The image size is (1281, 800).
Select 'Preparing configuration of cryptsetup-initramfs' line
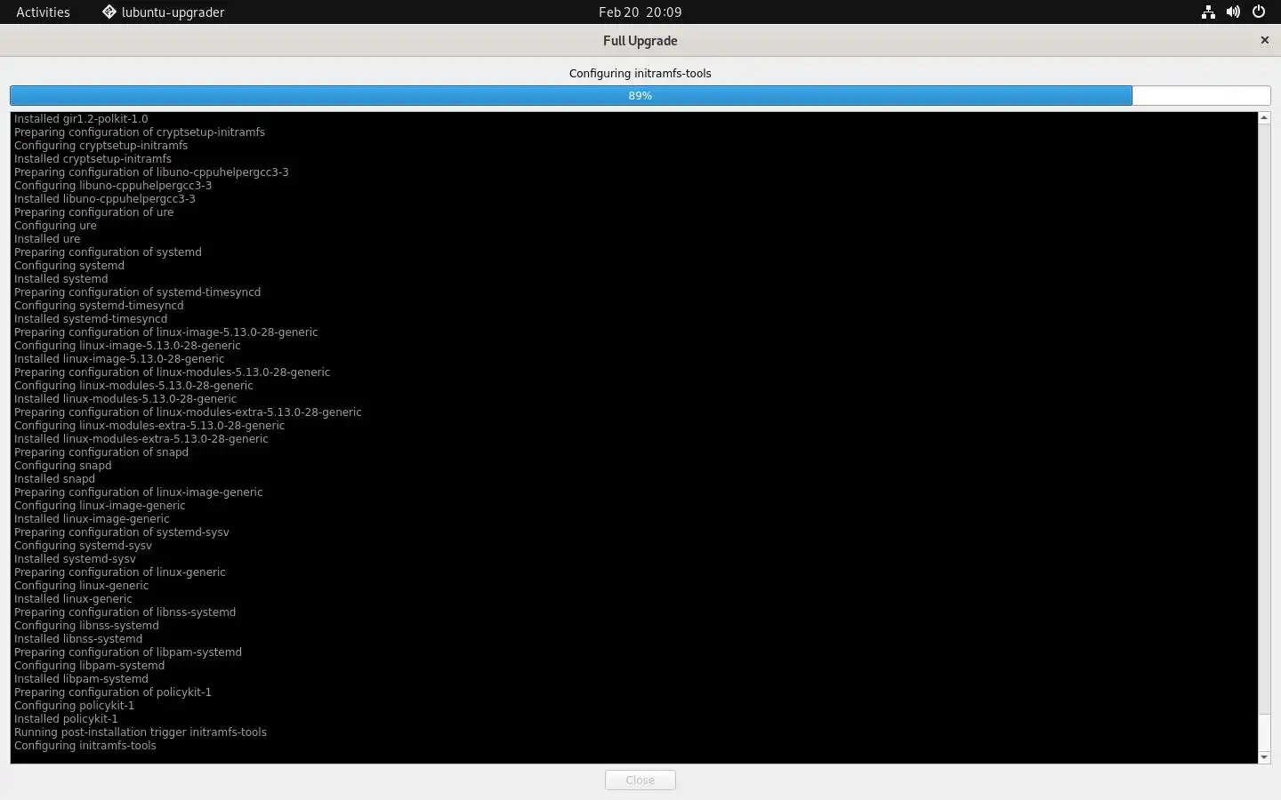point(140,132)
